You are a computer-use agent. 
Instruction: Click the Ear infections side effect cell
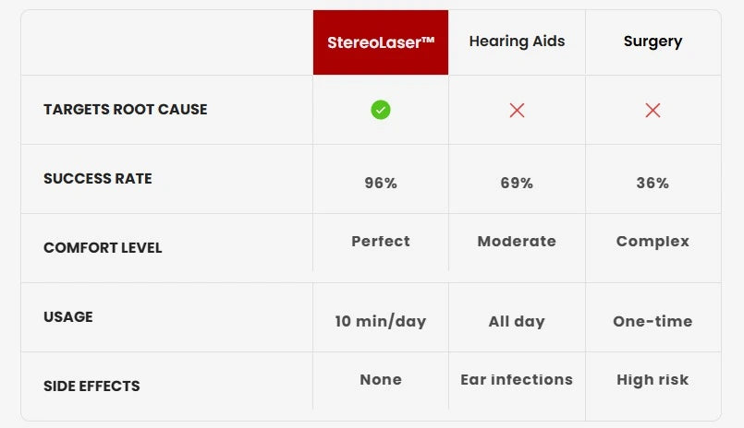(517, 379)
